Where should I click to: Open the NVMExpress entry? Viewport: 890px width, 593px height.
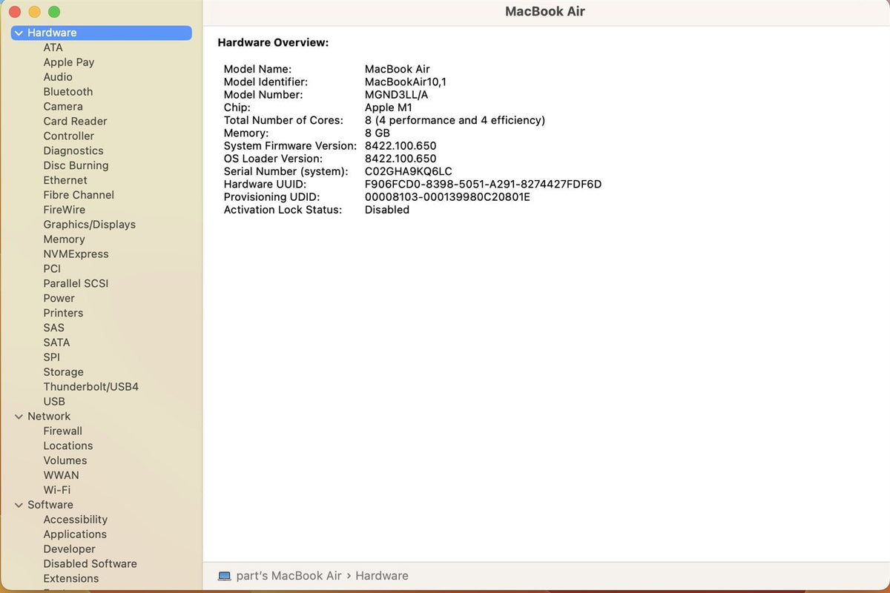click(x=76, y=254)
